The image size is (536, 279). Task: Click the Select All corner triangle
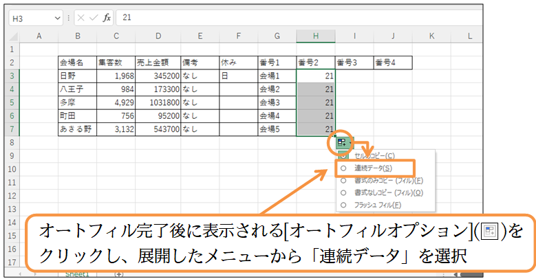(13, 36)
